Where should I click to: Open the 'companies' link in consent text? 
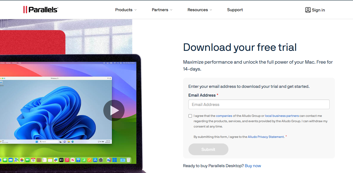click(x=224, y=116)
